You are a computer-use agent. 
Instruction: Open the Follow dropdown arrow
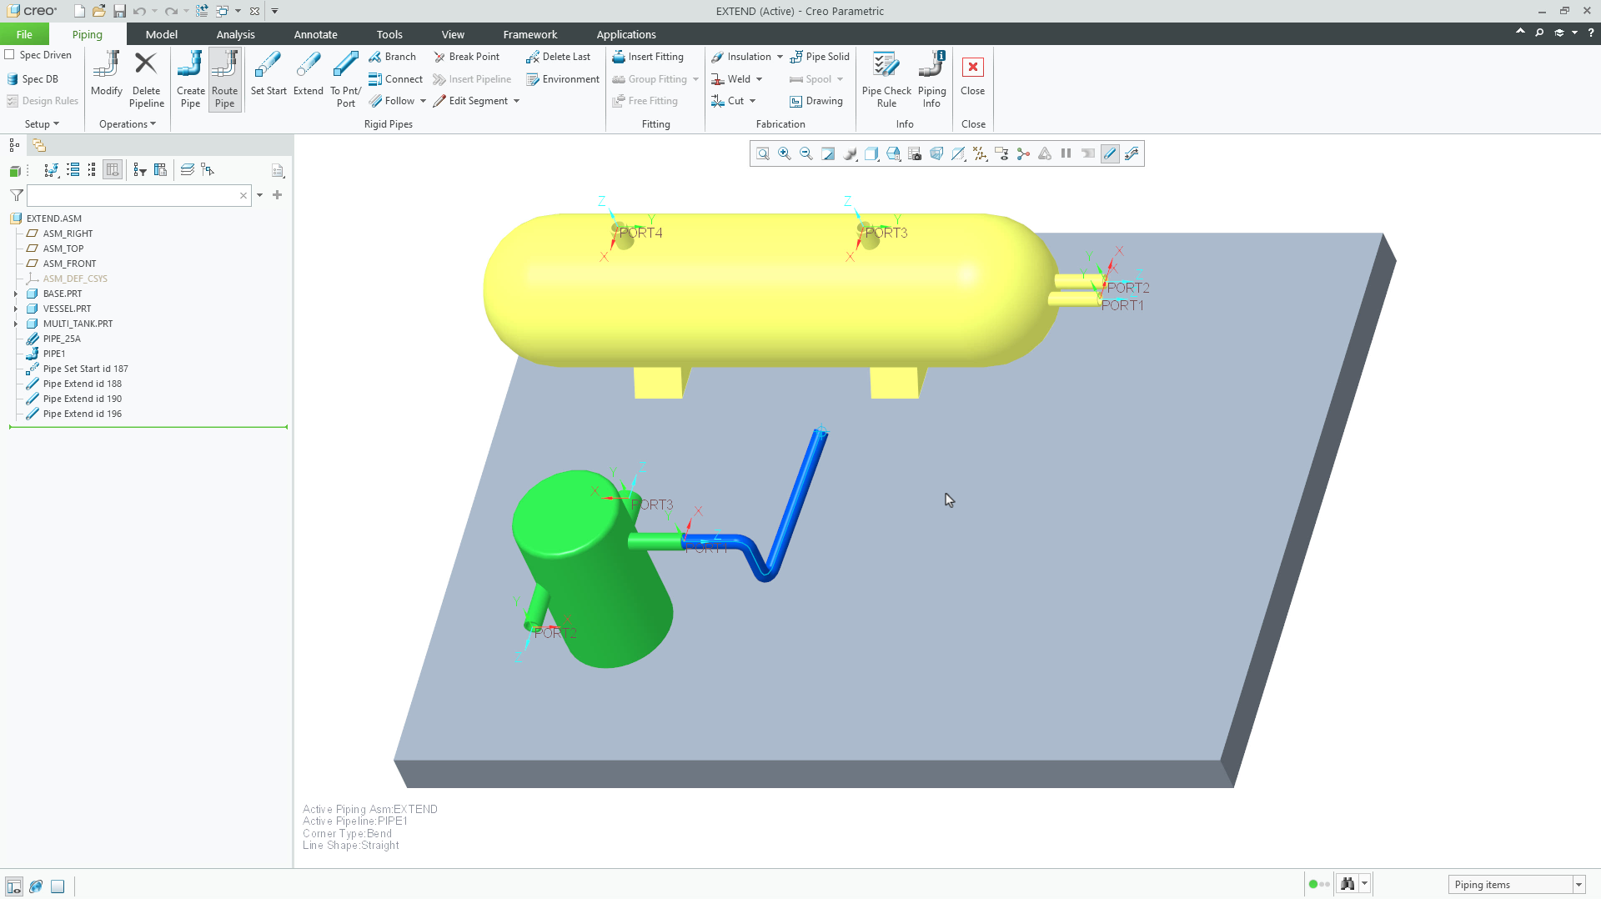point(423,101)
